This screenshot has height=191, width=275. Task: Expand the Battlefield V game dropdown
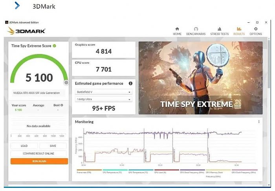click(104, 92)
